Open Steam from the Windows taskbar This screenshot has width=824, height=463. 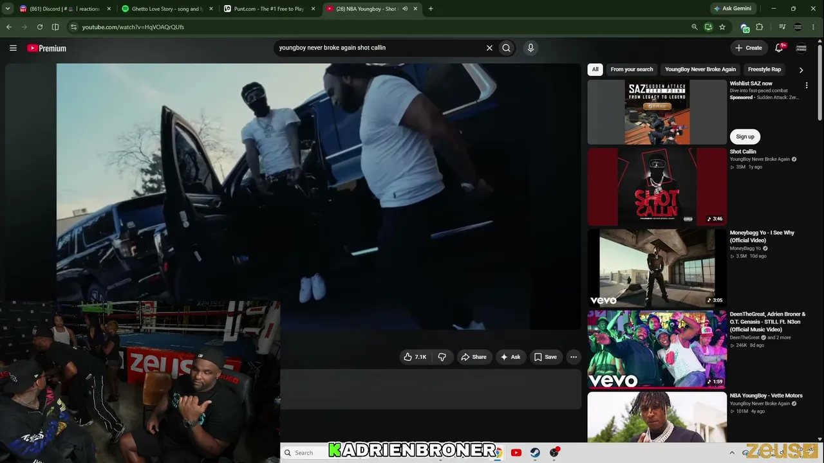535,453
